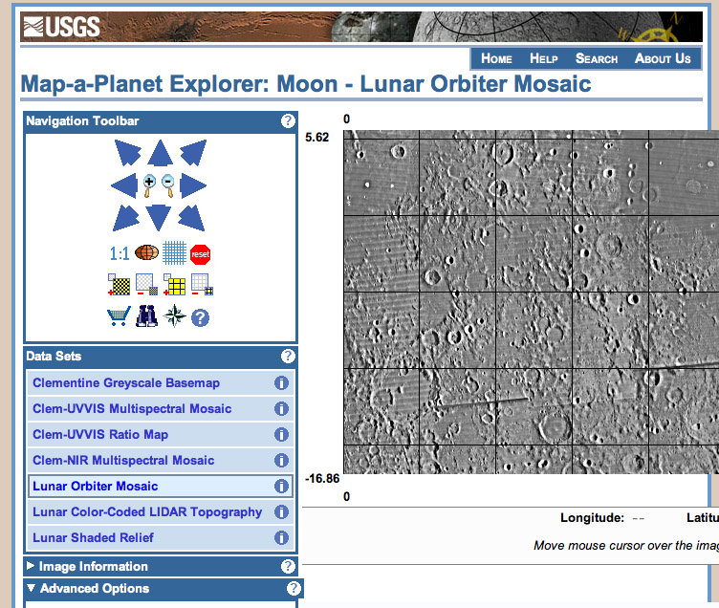
Task: Click the red reset stop-sign icon
Action: [x=200, y=253]
